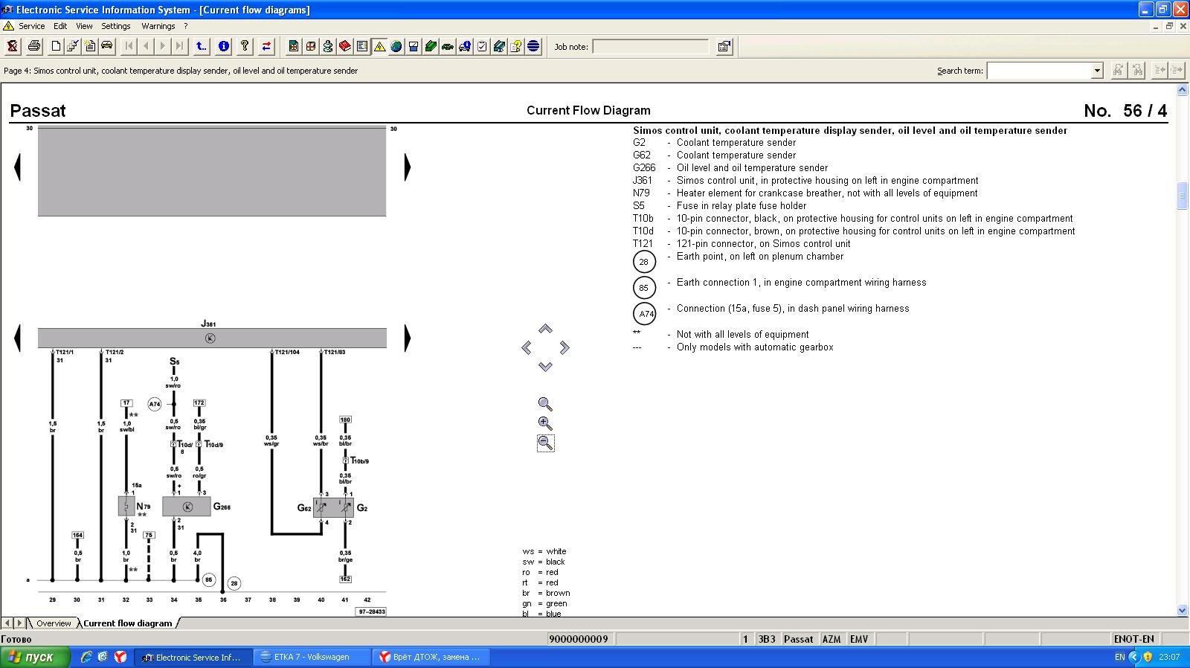Pan diagram down with the down chevron

pos(545,366)
